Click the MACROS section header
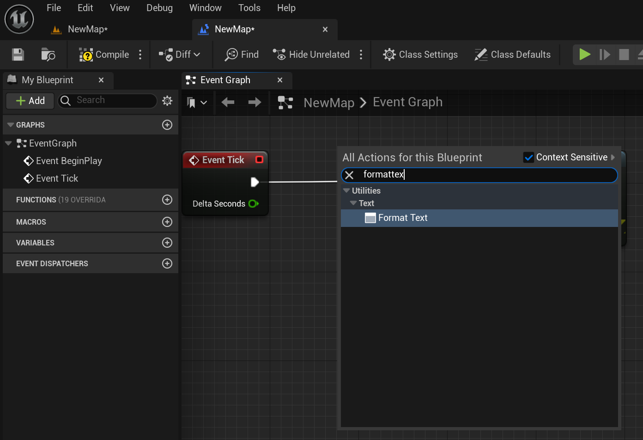 tap(91, 222)
